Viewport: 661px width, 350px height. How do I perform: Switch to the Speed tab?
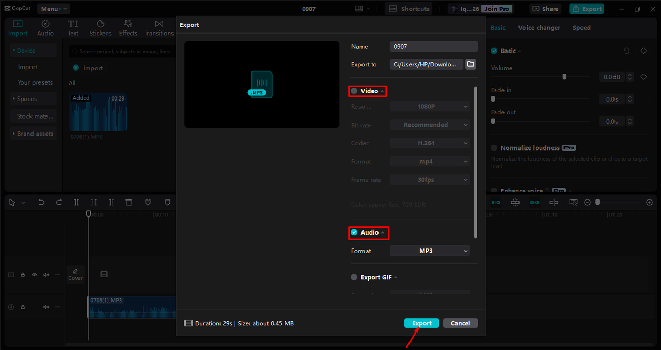coord(581,28)
